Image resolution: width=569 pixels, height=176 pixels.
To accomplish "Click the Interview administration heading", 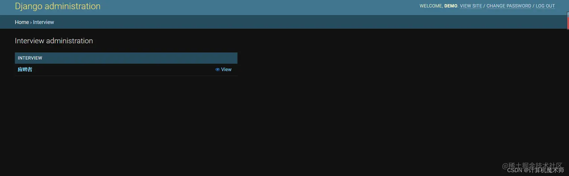I will tap(54, 41).
